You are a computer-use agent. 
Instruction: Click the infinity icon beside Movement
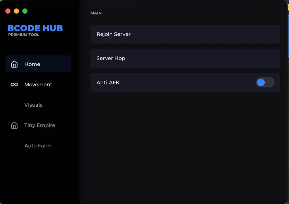coord(14,85)
